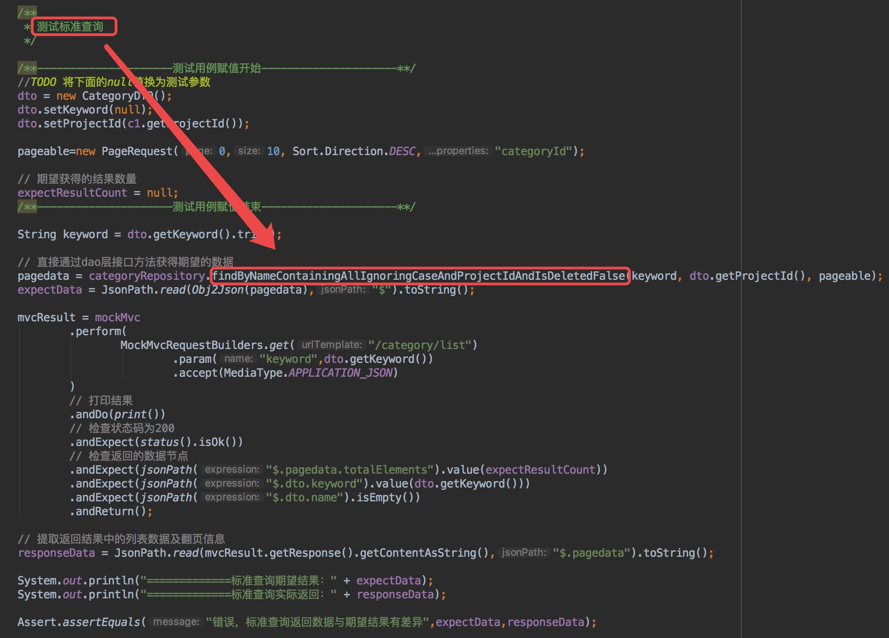The height and width of the screenshot is (638, 889).
Task: Click the "$.pagedata.totalElements" expression string
Action: click(x=350, y=470)
